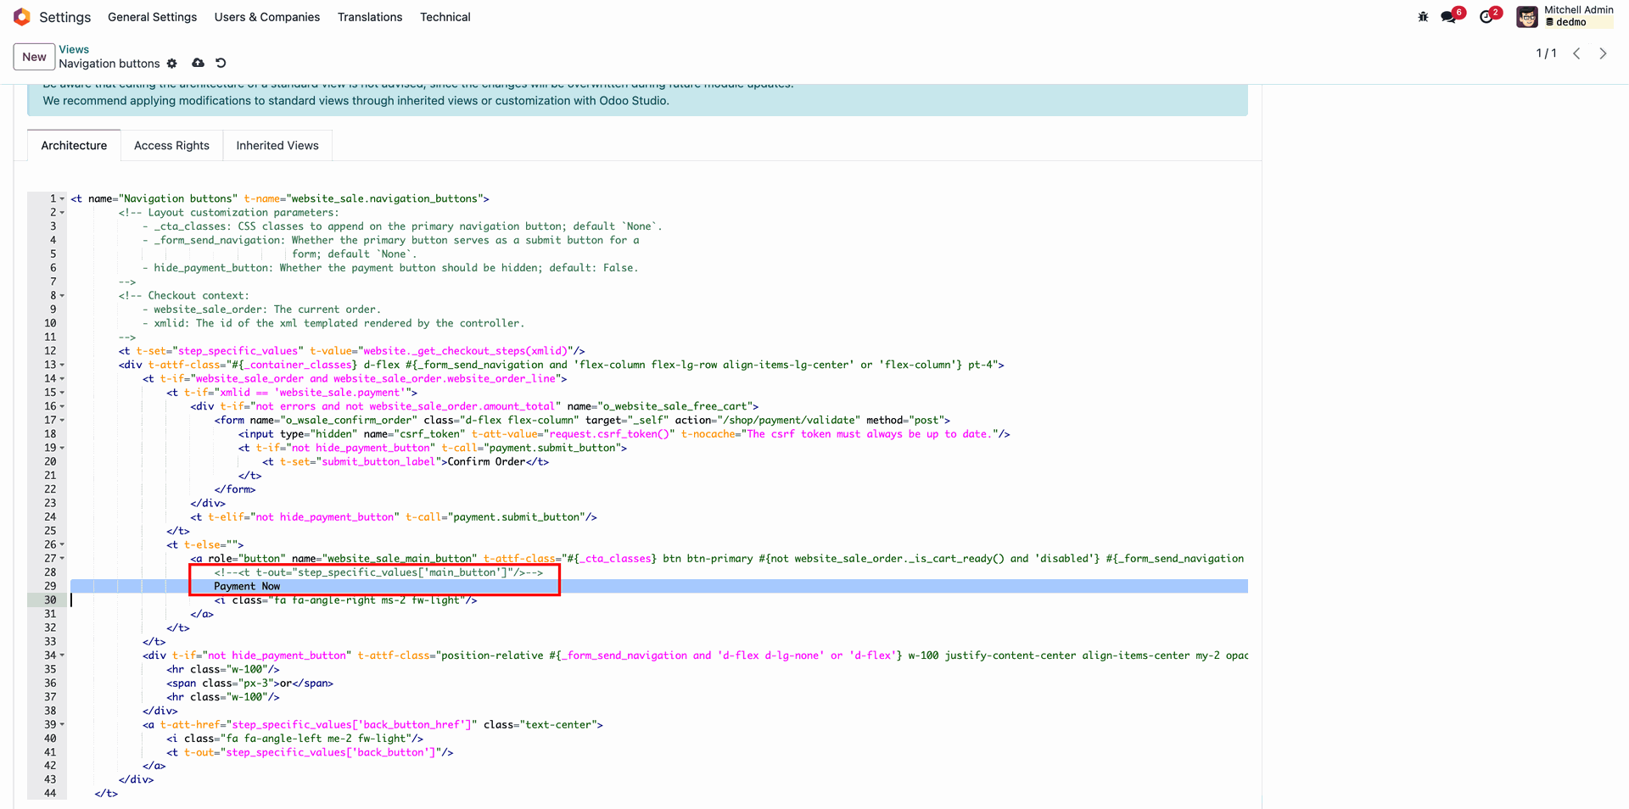Viewport: 1629px width, 809px height.
Task: Click 'Confirm Order' text on line 20
Action: pos(486,461)
